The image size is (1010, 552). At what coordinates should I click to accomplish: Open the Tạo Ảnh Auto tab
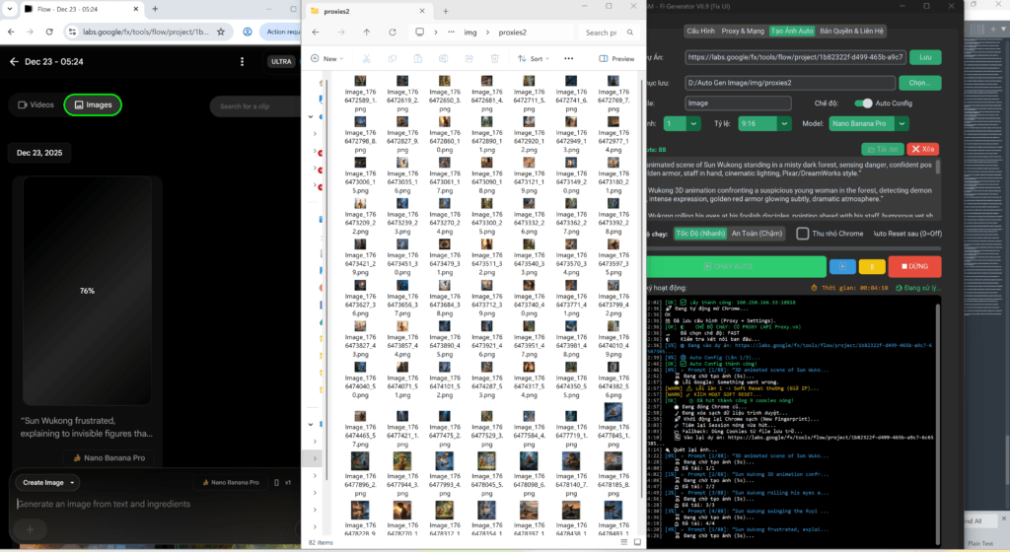coord(792,31)
